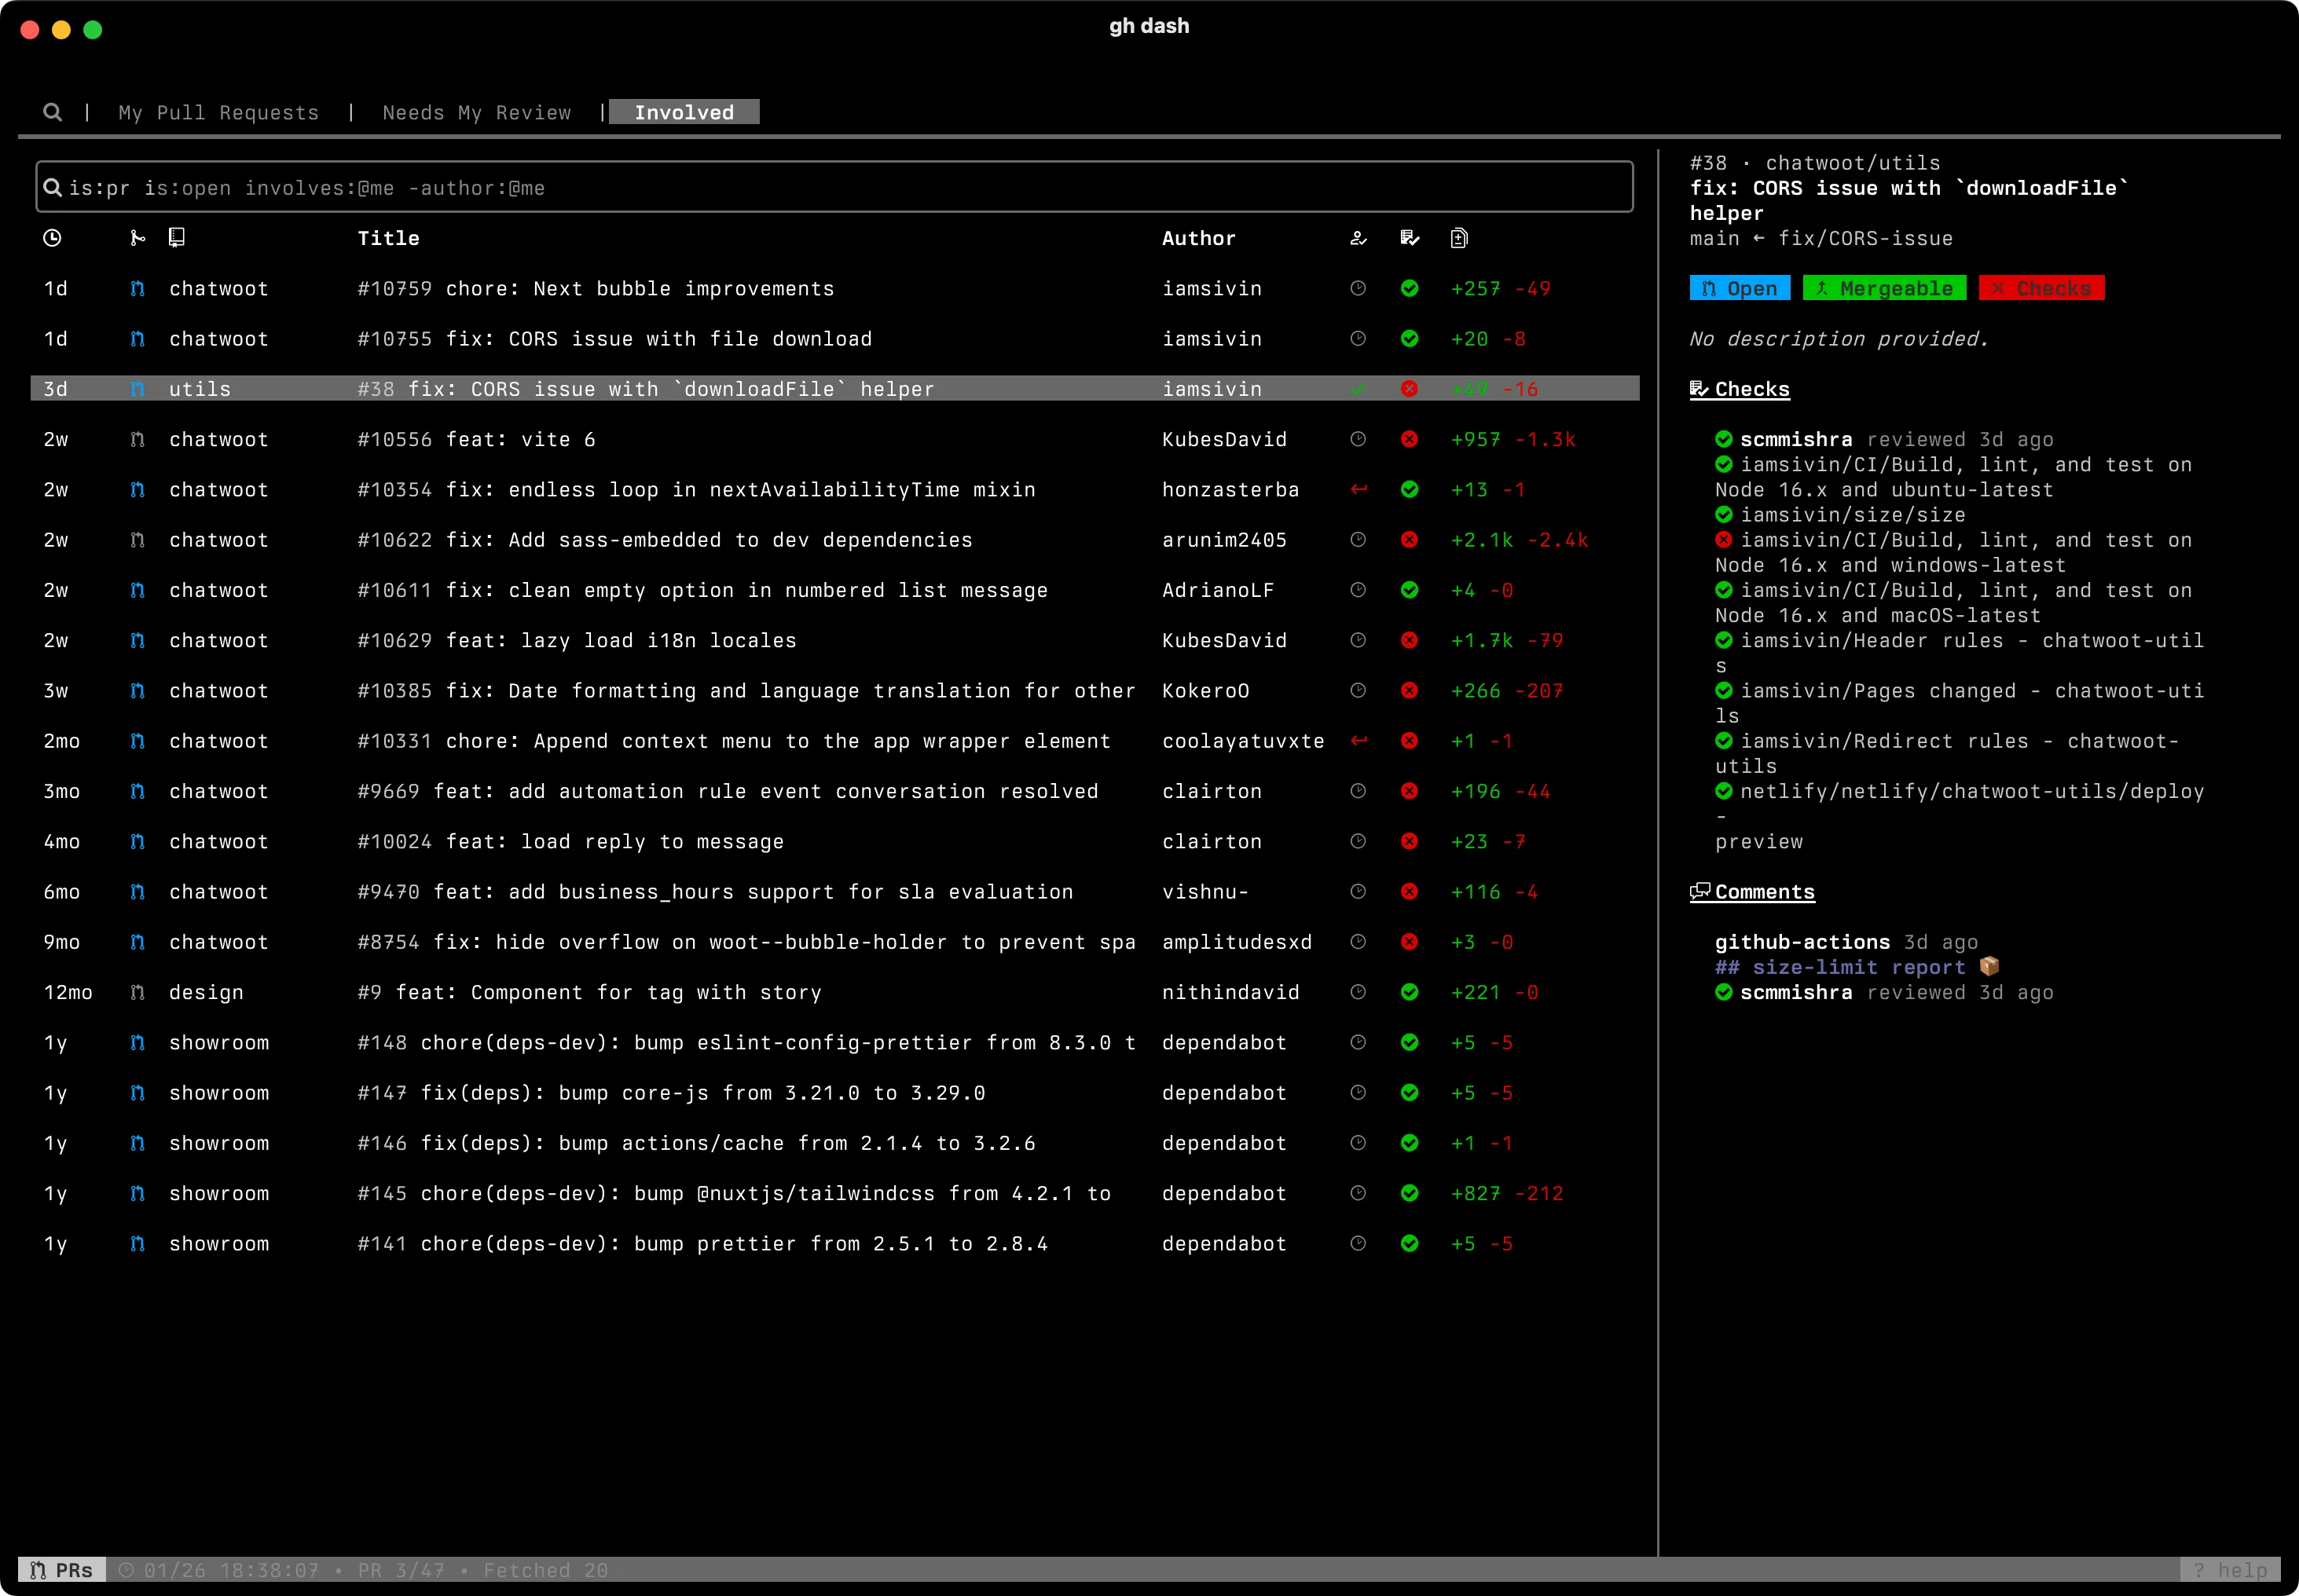Switch to Needs My Review tab

point(476,112)
